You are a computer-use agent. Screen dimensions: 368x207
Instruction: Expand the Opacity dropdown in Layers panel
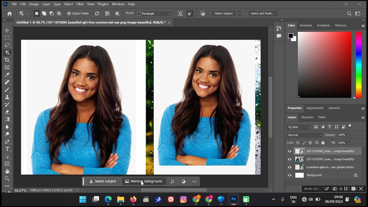point(349,135)
